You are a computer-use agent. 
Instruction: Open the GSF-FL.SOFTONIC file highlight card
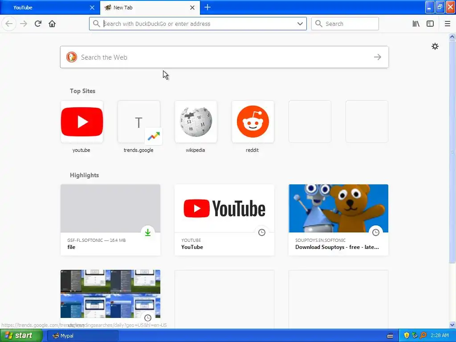110,220
